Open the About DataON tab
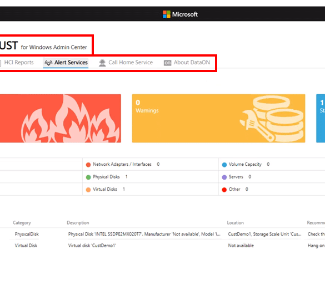 tap(187, 63)
